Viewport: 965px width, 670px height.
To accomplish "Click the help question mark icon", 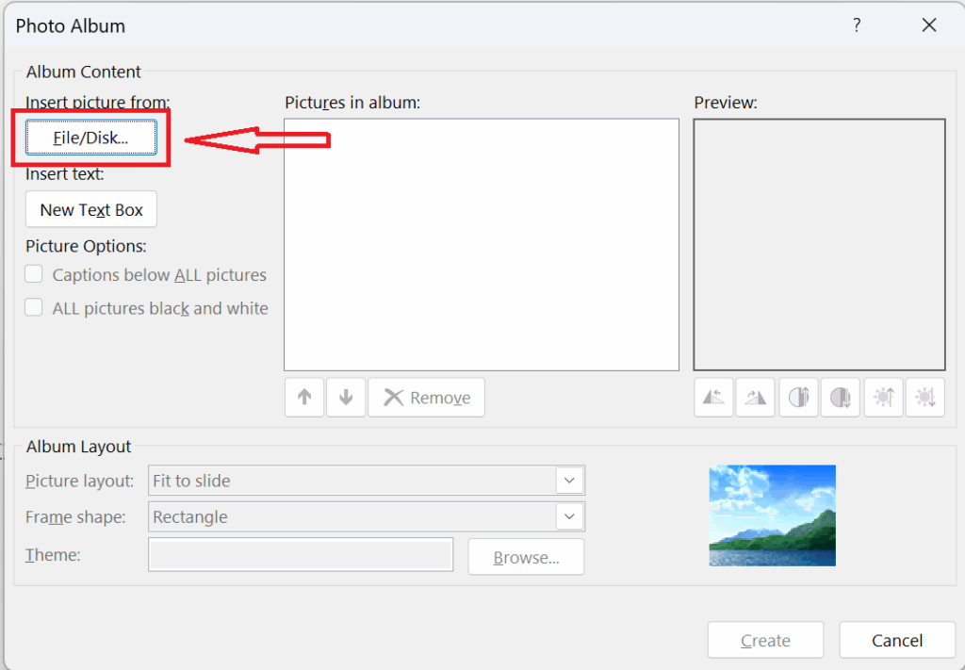I will click(857, 25).
